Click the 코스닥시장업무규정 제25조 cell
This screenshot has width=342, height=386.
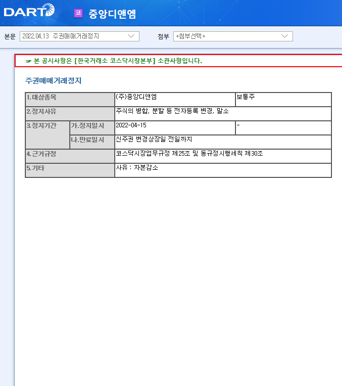coord(223,156)
